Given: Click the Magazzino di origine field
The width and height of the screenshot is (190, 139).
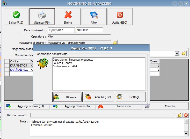Looking at the screenshot, I should pyautogui.click(x=79, y=42).
